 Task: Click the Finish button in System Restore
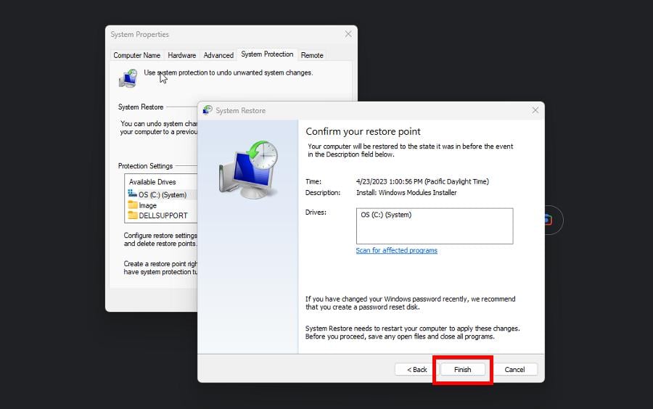pyautogui.click(x=462, y=369)
